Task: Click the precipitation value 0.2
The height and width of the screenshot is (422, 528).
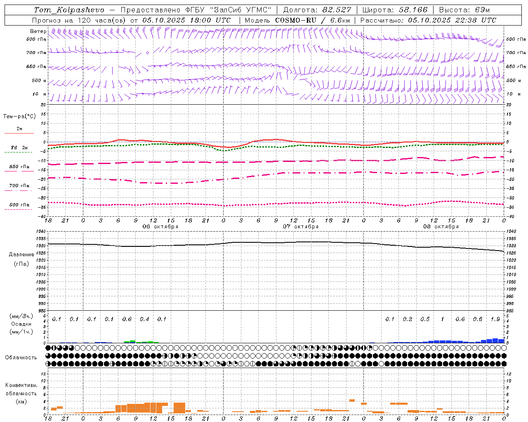Action: click(x=408, y=319)
